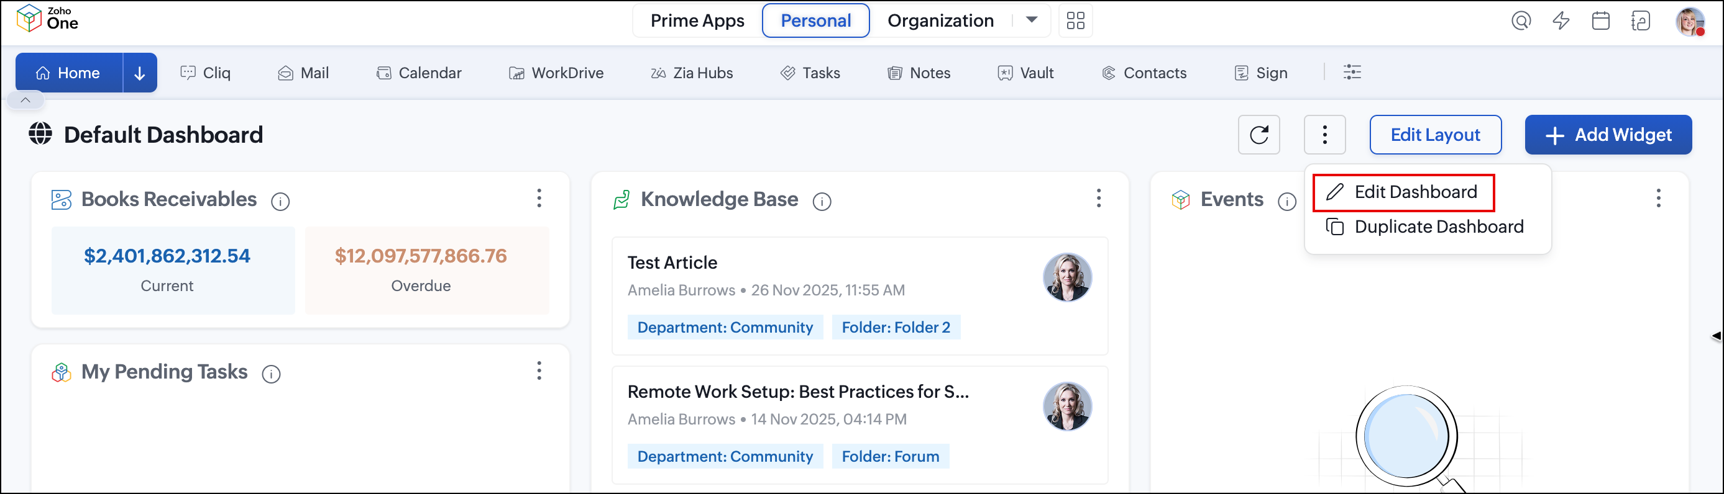This screenshot has width=1724, height=494.
Task: Open the calendar icon in top bar
Action: click(x=1600, y=20)
